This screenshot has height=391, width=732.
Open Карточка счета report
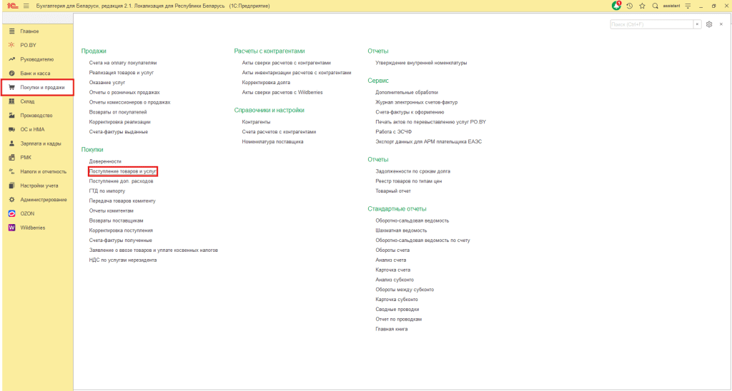[392, 270]
